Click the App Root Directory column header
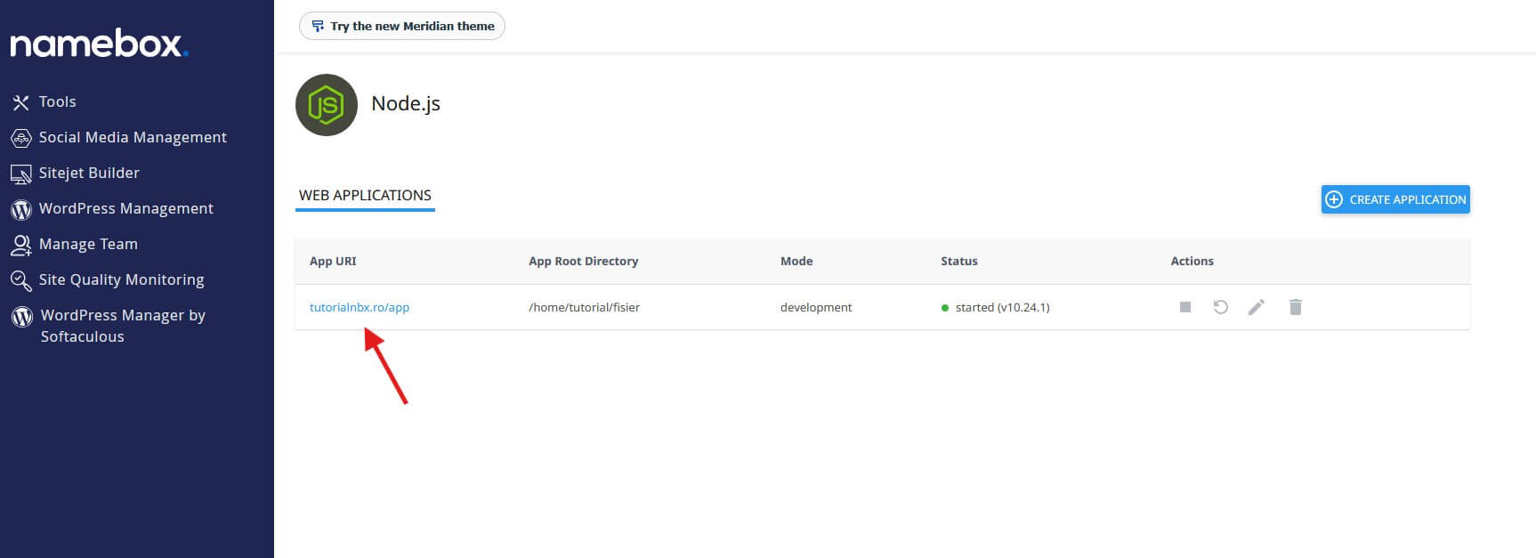This screenshot has height=558, width=1536. point(584,261)
